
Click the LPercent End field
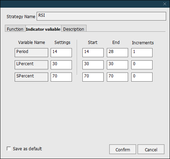click(117, 65)
